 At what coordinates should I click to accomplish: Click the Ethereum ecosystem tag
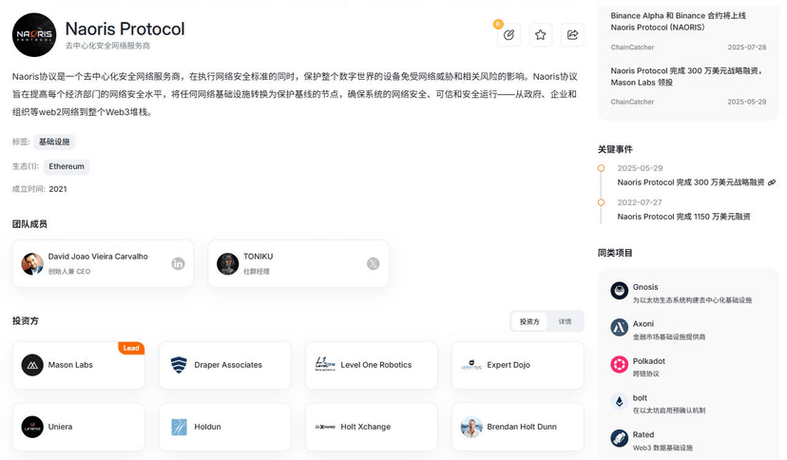point(67,166)
